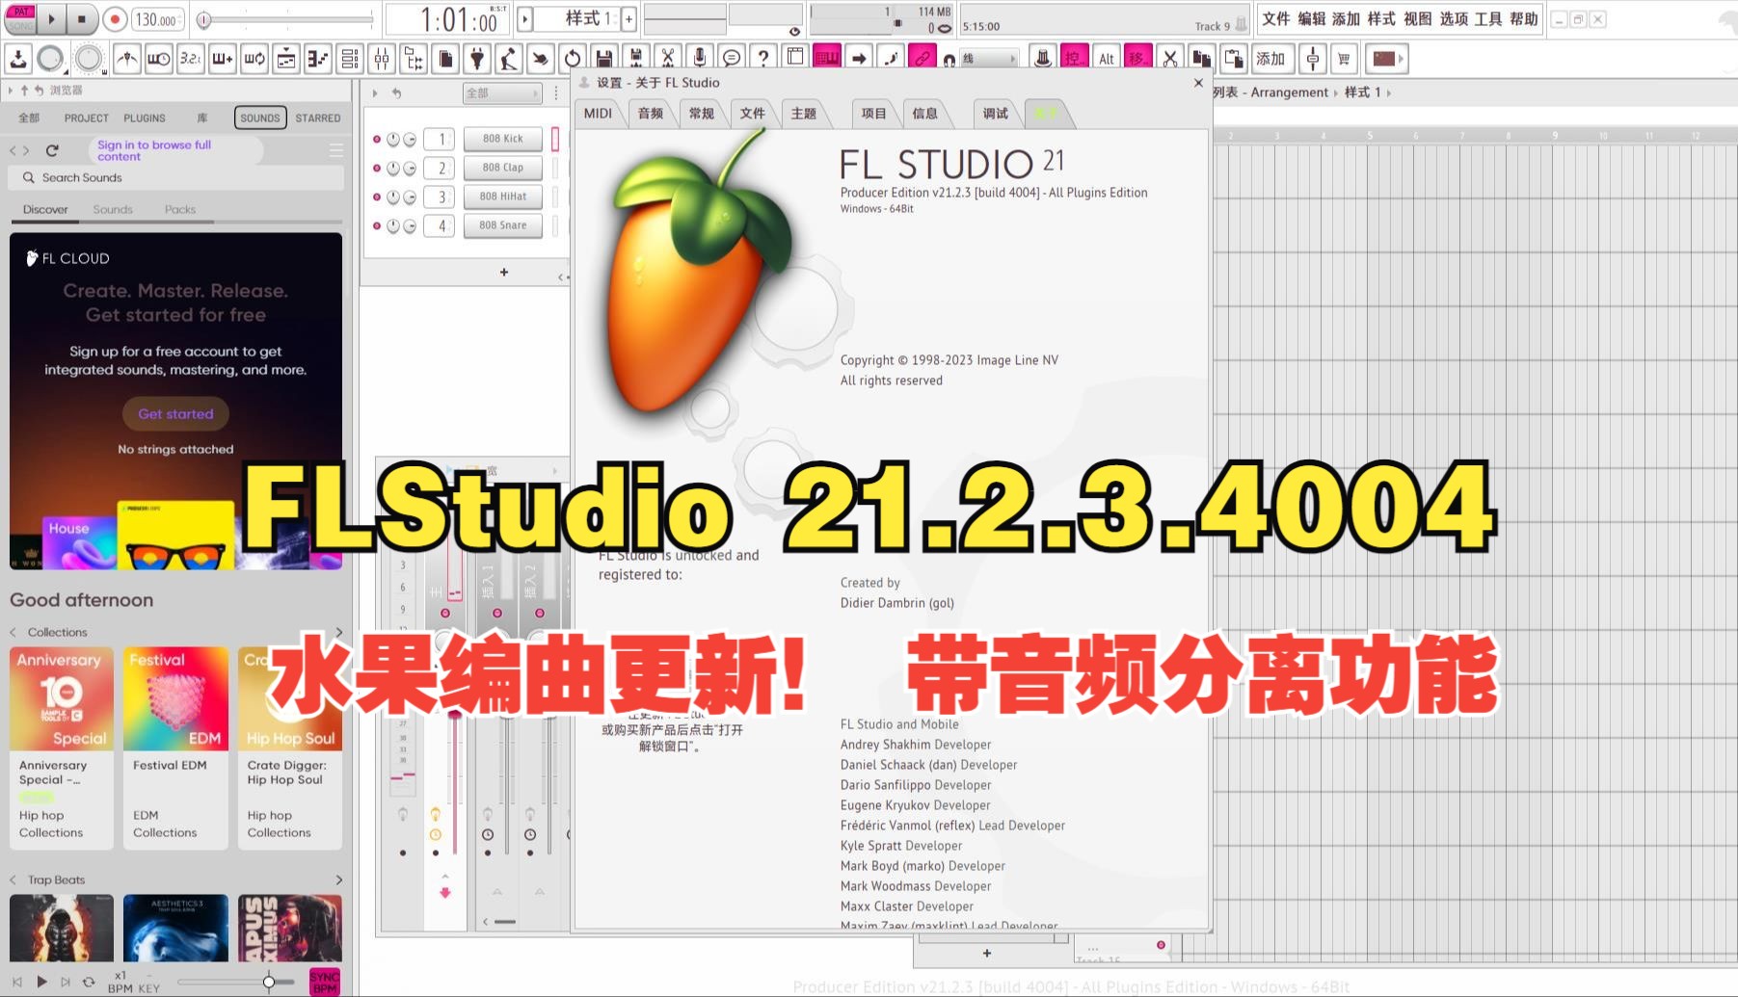Click the browser preview volume slider handle
This screenshot has width=1738, height=997.
pyautogui.click(x=269, y=982)
